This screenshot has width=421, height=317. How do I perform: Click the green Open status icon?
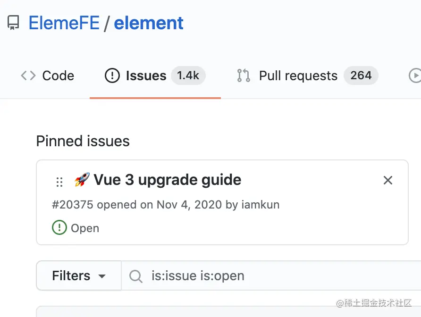point(59,228)
